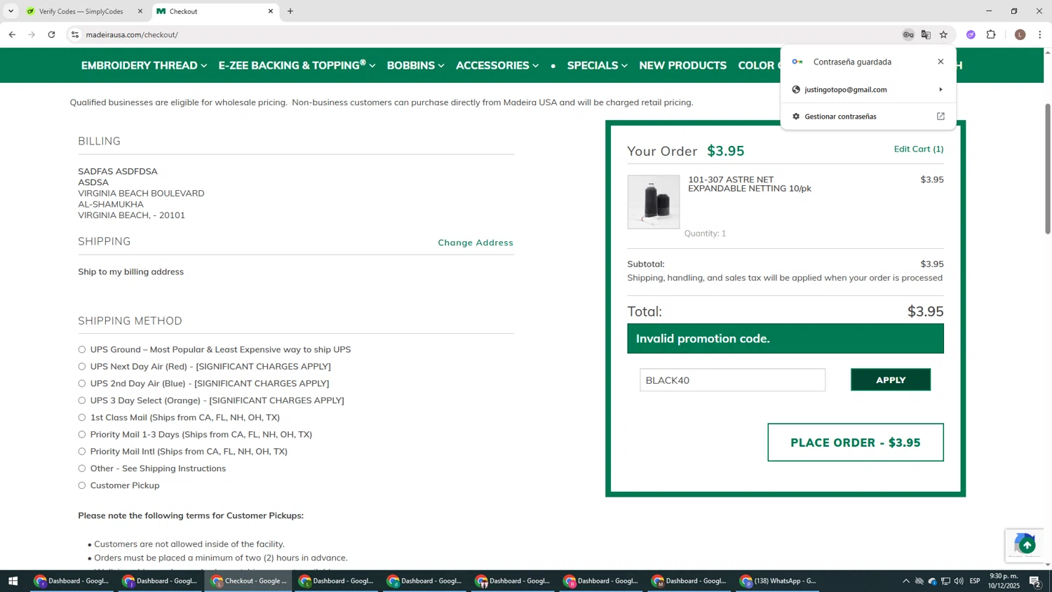Click the Ship to my billing address text

(x=130, y=272)
